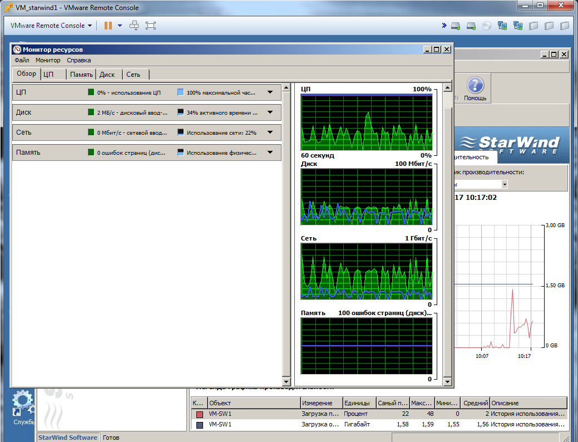
Task: Switch to the ЦП tab
Action: [x=53, y=74]
